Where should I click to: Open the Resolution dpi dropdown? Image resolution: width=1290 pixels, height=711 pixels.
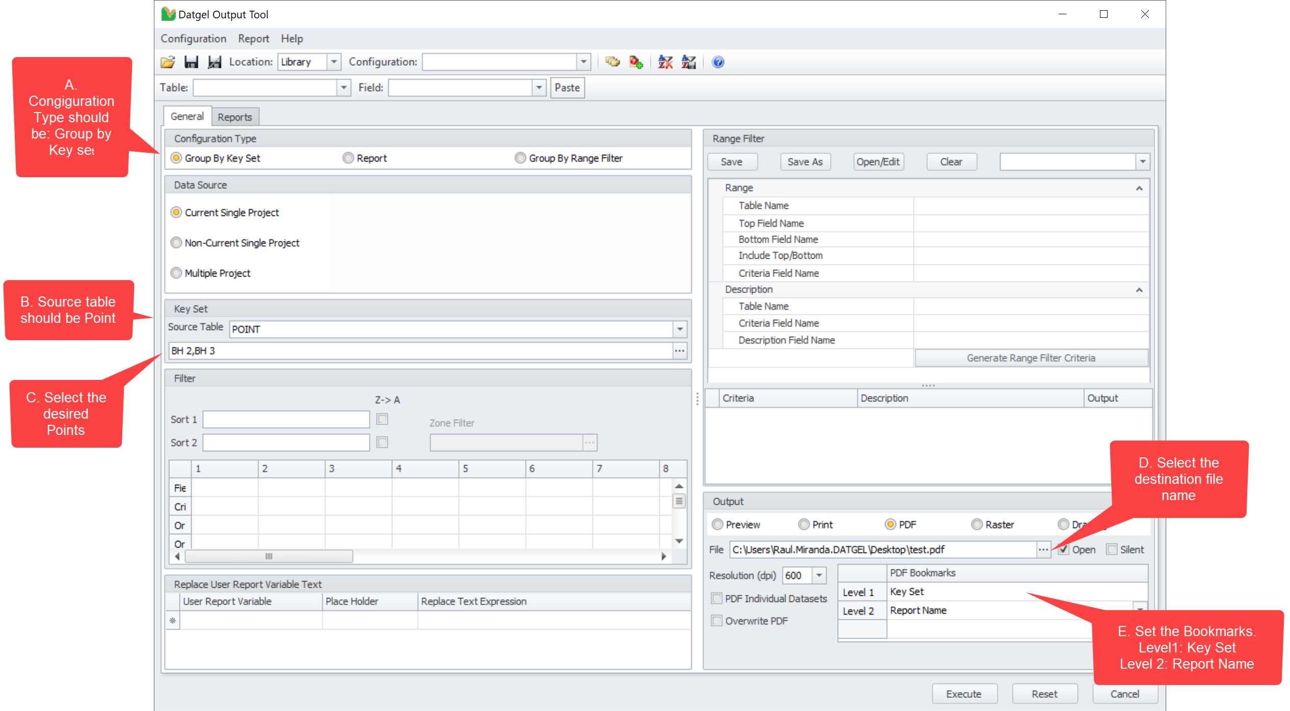point(819,576)
